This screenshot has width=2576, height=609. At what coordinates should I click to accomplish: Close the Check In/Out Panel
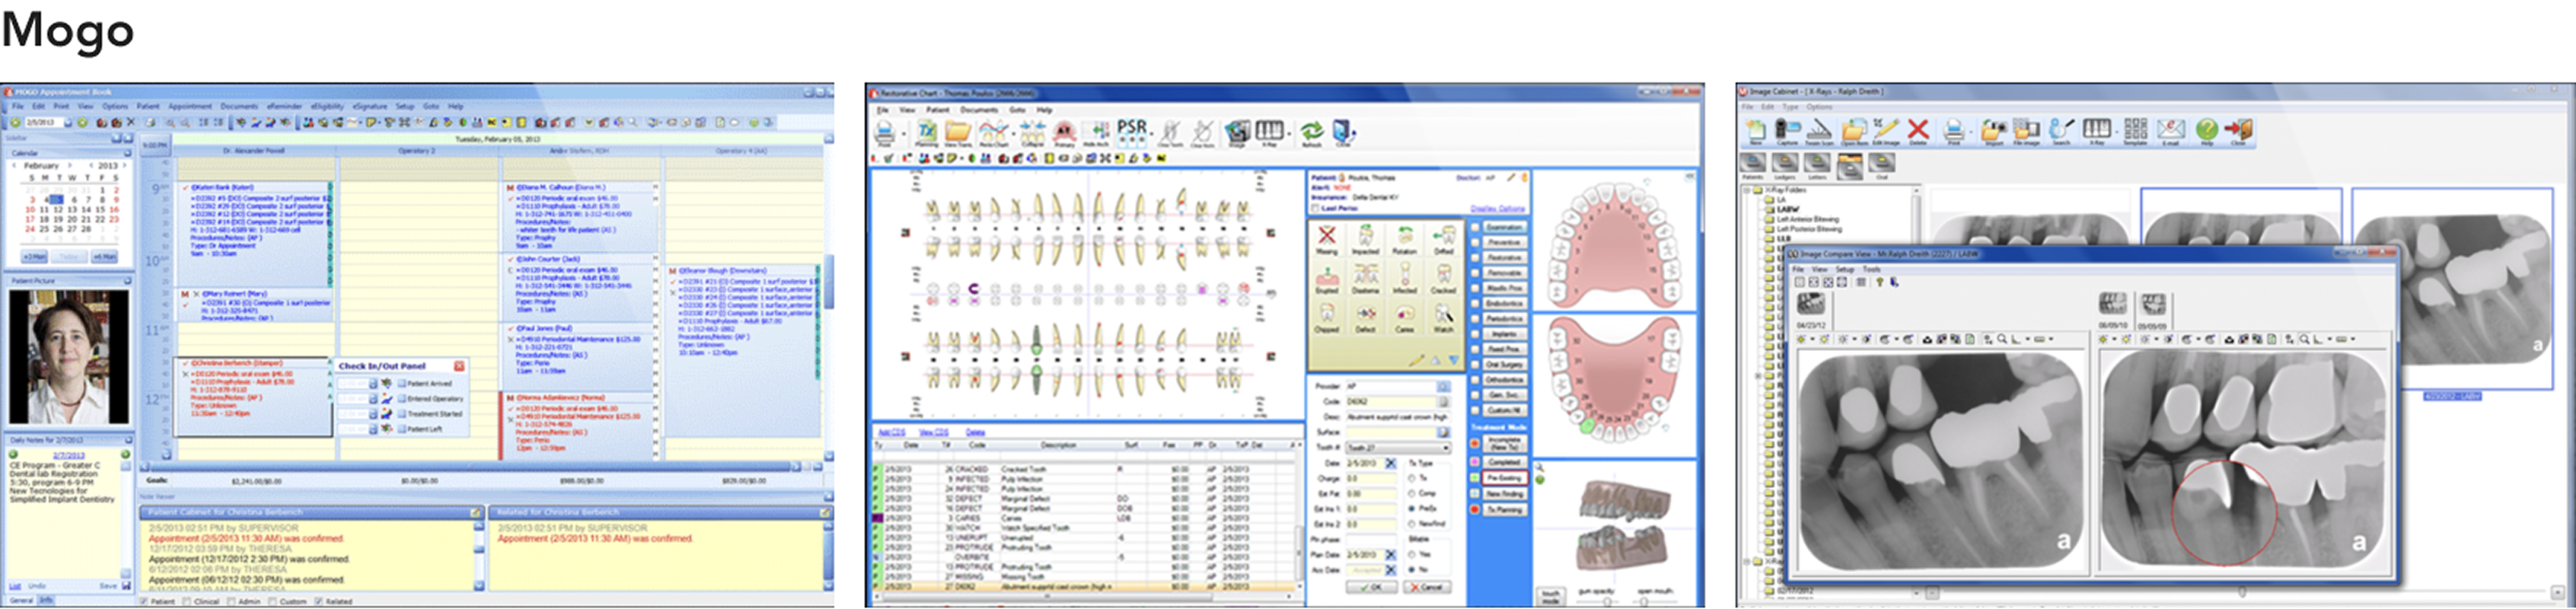[459, 366]
